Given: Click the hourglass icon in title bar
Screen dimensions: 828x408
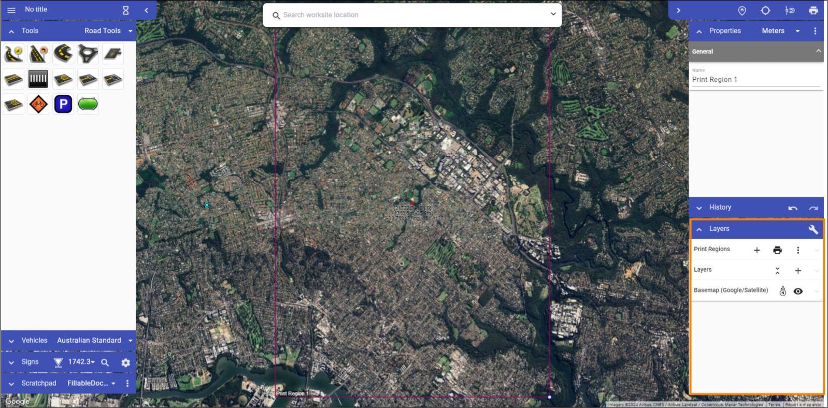Looking at the screenshot, I should pos(125,10).
